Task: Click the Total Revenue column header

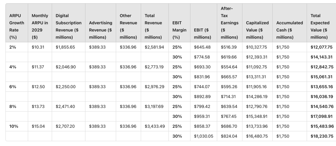Action: click(153, 27)
